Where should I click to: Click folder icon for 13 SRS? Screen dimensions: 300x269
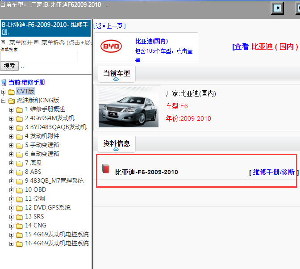pyautogui.click(x=19, y=217)
